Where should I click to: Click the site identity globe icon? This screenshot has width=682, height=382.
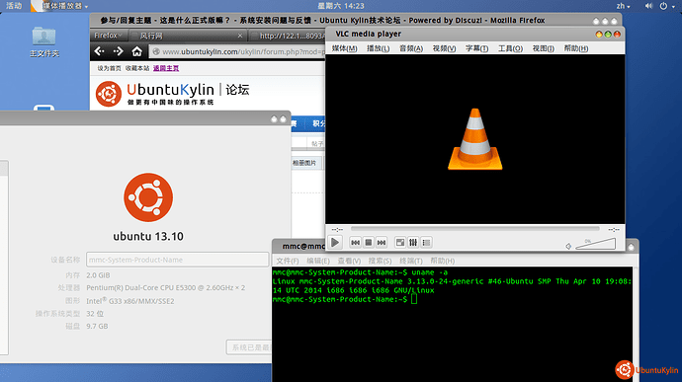coord(156,51)
